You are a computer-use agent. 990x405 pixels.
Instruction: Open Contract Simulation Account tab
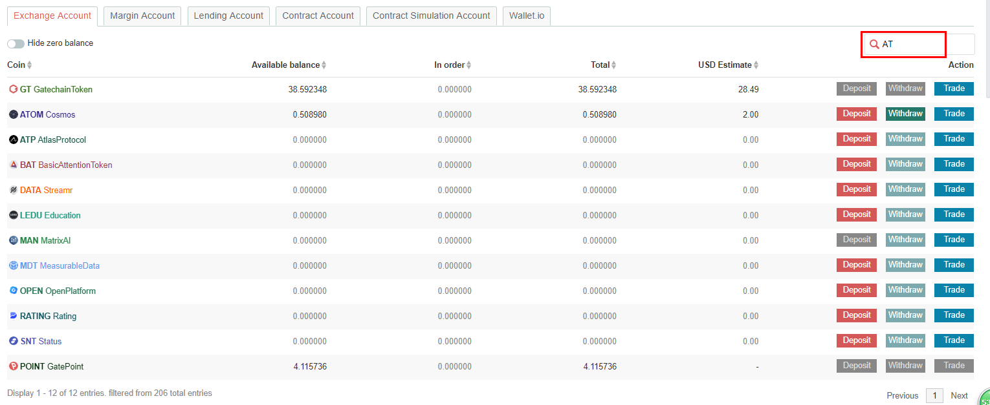[x=432, y=16]
